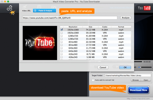The width and height of the screenshot is (153, 100).
Task: Check the 640x360 11.73 MB mp4 checkbox
Action: [x=62, y=48]
